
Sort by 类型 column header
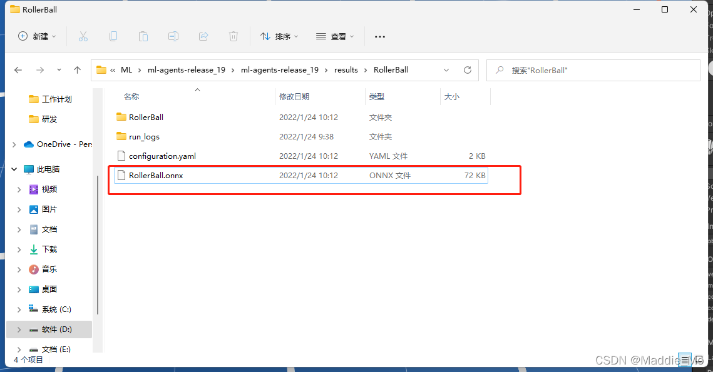pyautogui.click(x=377, y=97)
